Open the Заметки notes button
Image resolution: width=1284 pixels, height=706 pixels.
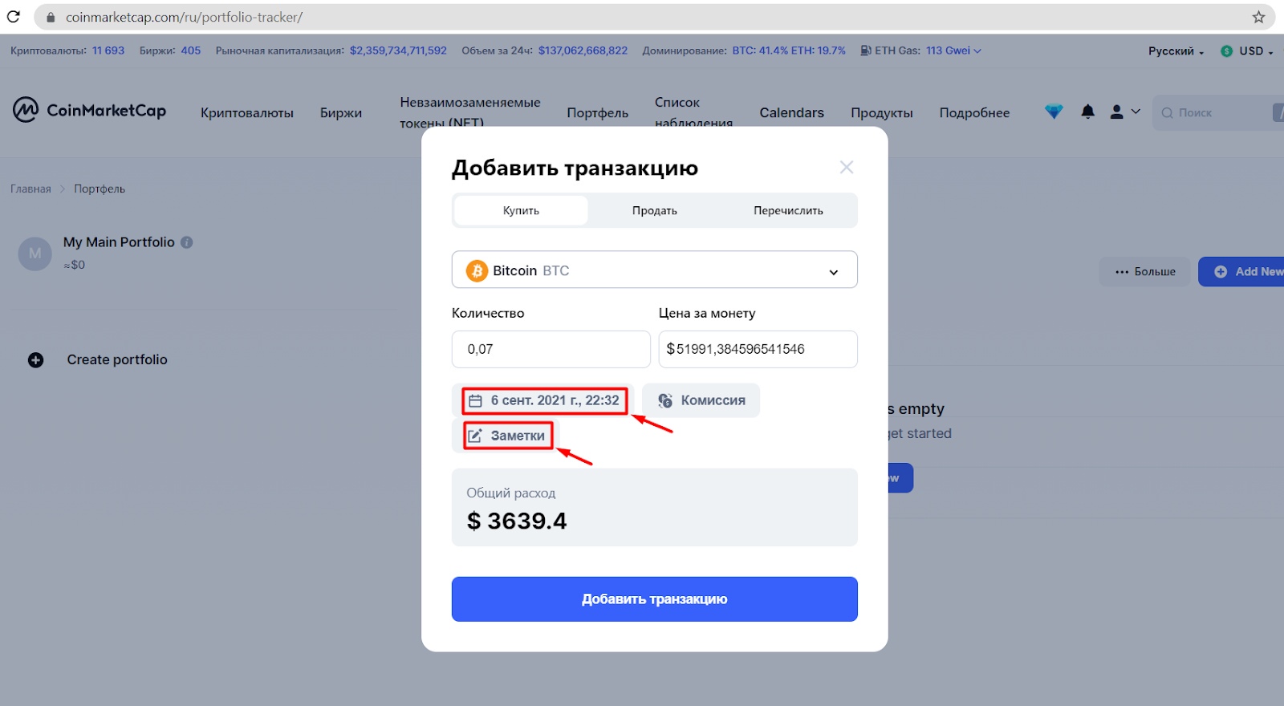click(508, 436)
